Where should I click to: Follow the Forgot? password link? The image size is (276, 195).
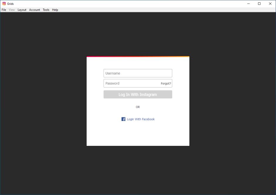coord(166,84)
